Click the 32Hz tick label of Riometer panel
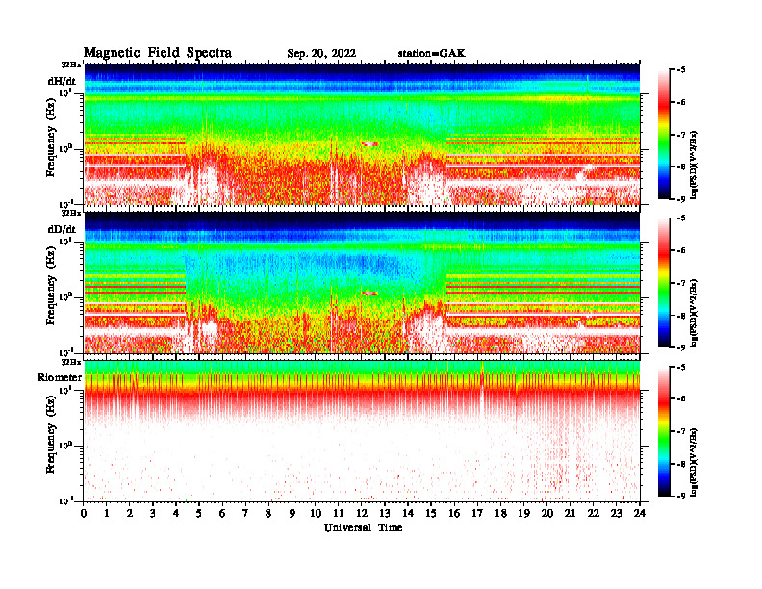Viewport: 762px width, 589px height. click(x=71, y=362)
